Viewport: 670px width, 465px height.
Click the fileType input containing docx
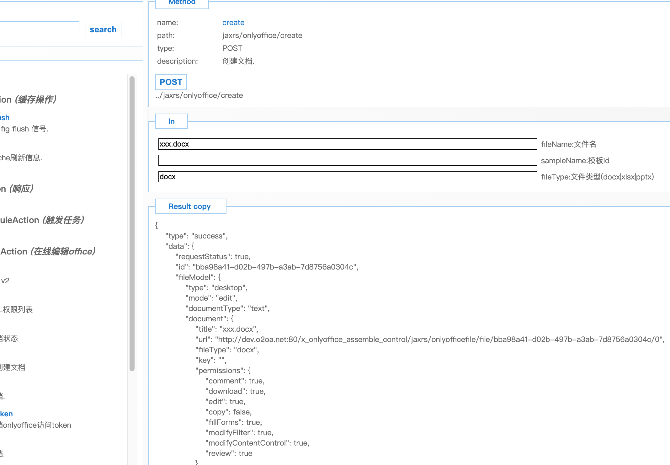tap(347, 177)
